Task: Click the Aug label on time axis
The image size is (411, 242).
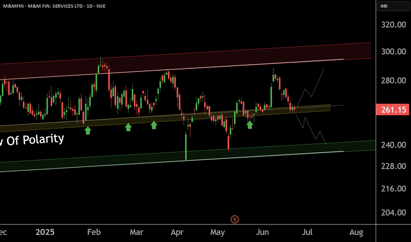Action: [356, 232]
